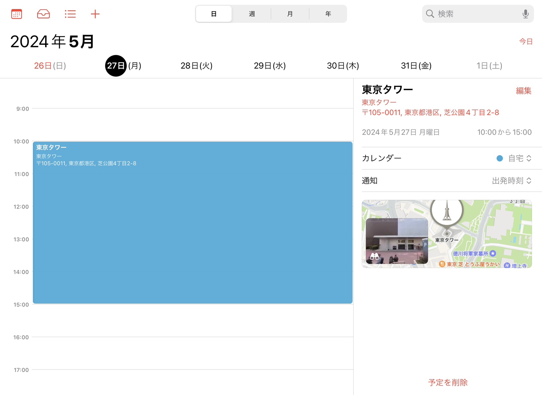
Task: Select 28日(火) in the date strip
Action: 196,66
